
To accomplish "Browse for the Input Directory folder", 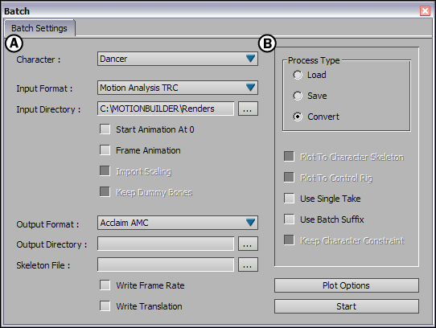I will click(x=248, y=109).
